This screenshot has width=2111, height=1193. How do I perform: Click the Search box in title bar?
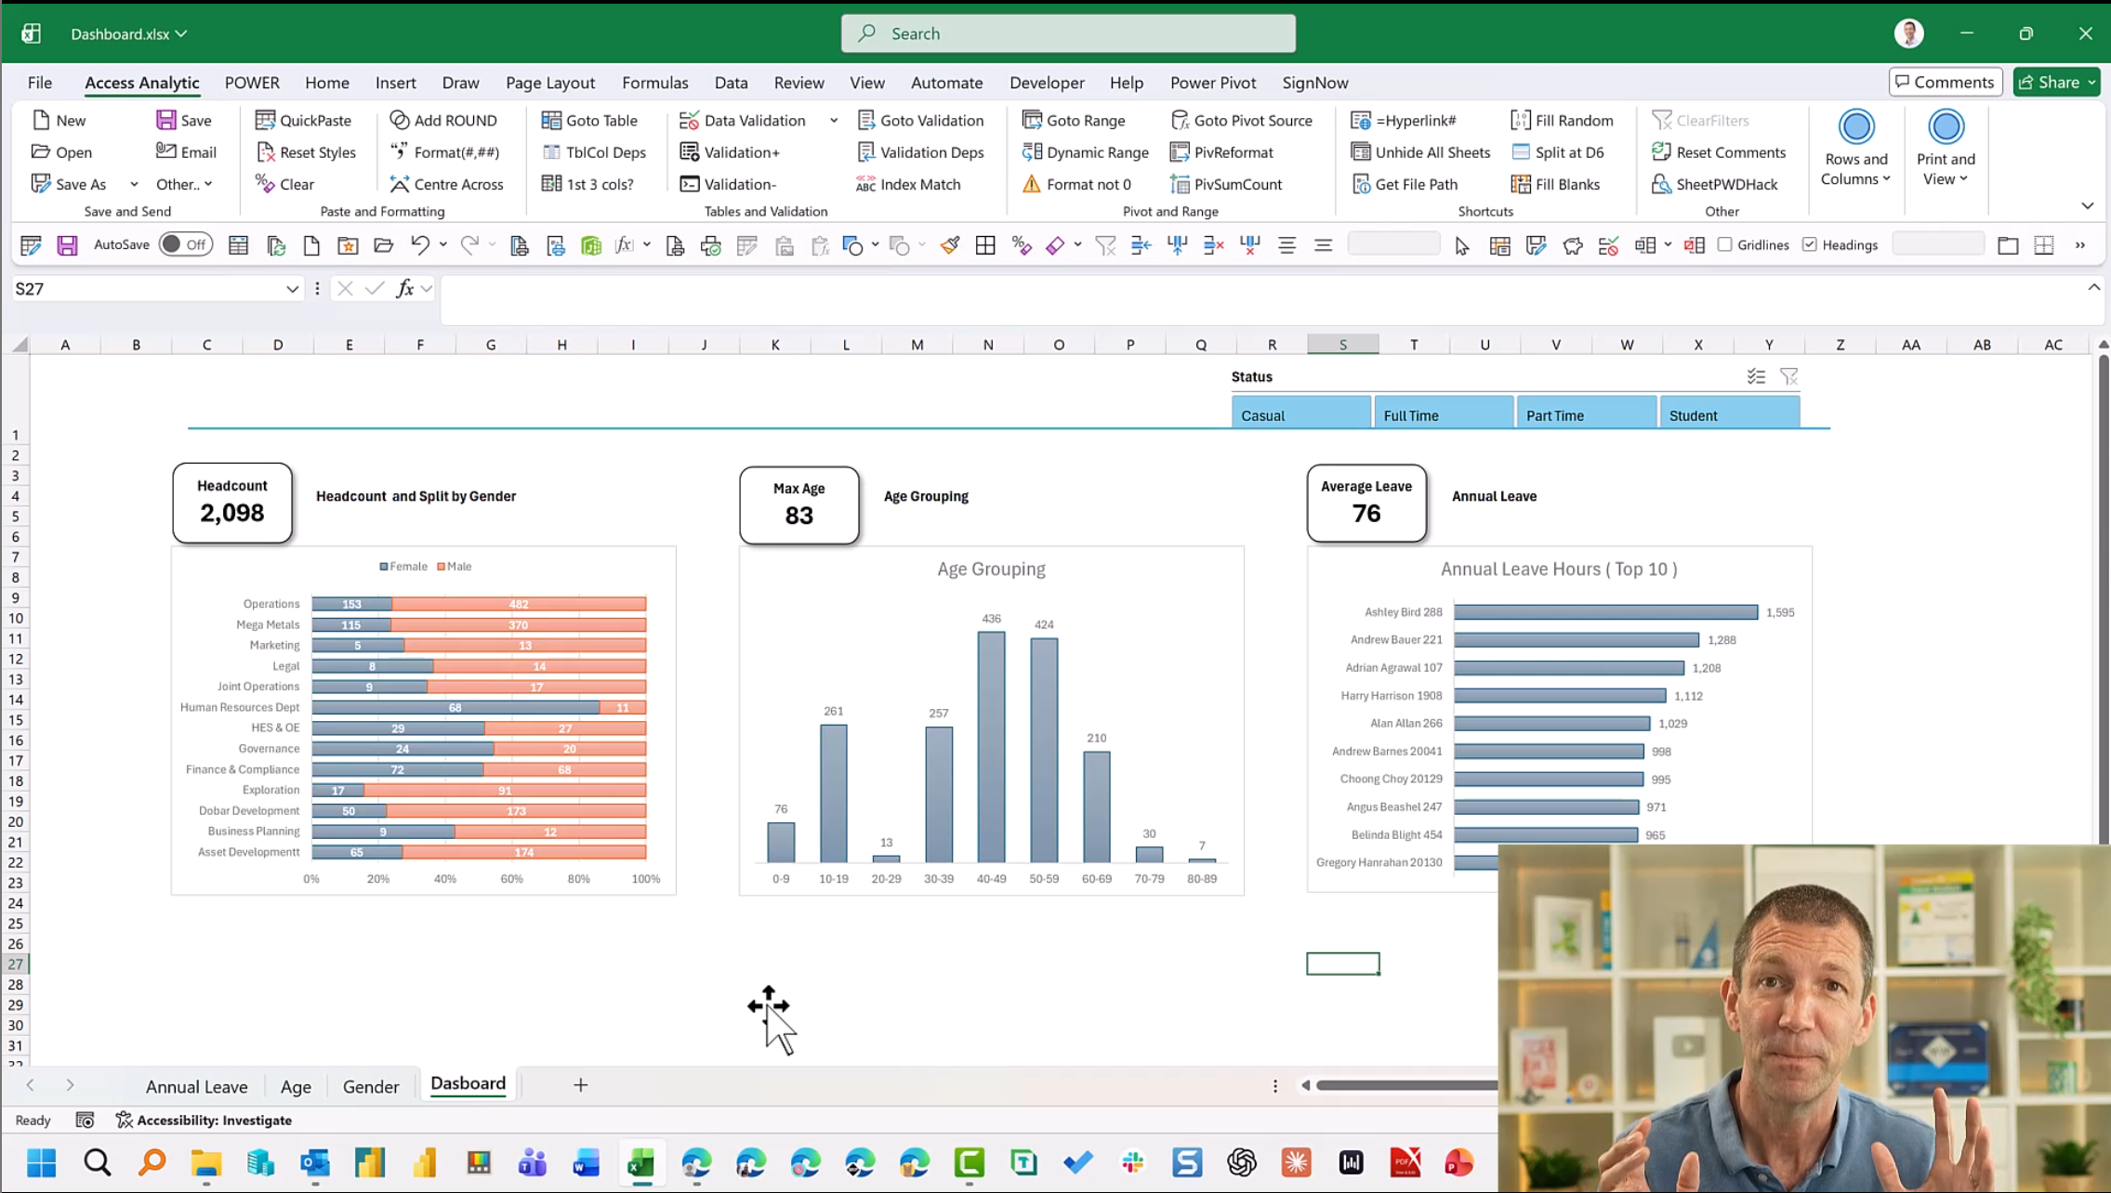pyautogui.click(x=1068, y=33)
